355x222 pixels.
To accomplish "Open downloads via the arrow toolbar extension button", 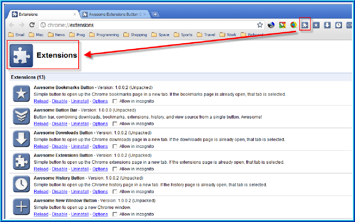I will point(327,25).
